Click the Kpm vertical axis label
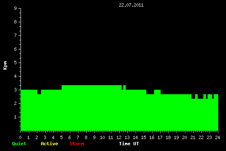The width and height of the screenshot is (226, 151). [5, 65]
